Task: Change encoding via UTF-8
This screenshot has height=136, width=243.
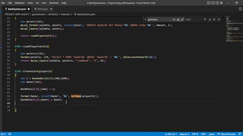Action: [x=195, y=134]
